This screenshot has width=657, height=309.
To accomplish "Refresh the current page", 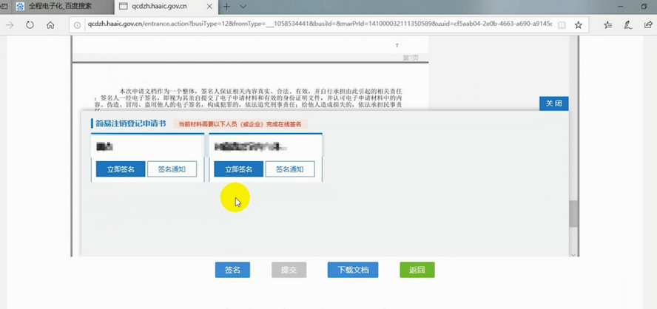I will [x=30, y=25].
